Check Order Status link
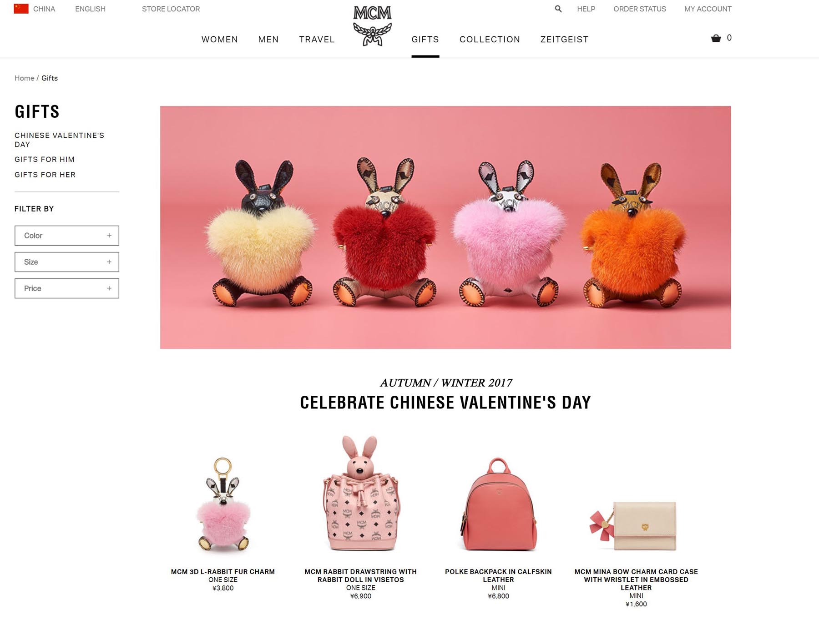819x630 pixels. [639, 9]
